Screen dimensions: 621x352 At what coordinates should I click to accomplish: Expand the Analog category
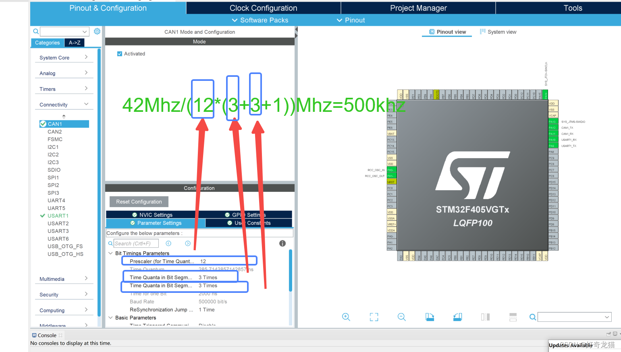tap(64, 73)
